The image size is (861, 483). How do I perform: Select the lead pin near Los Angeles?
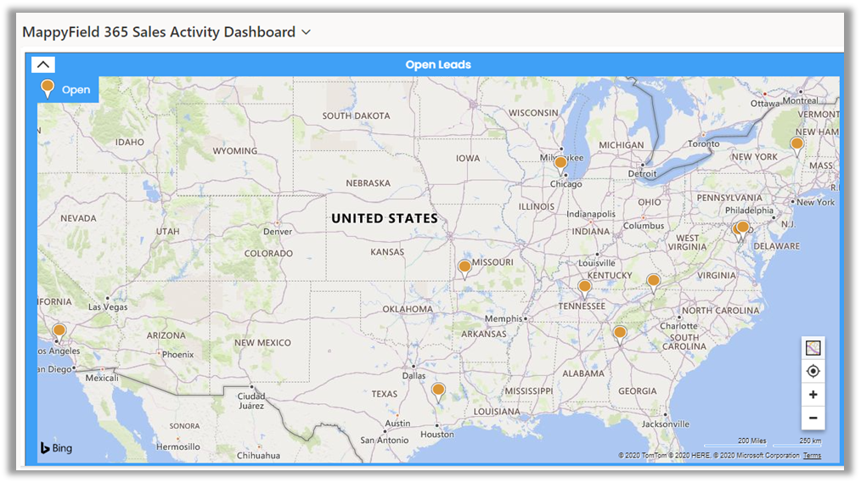click(x=59, y=331)
